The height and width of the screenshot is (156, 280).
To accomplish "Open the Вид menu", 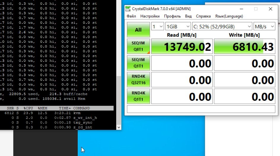I will (188, 16).
